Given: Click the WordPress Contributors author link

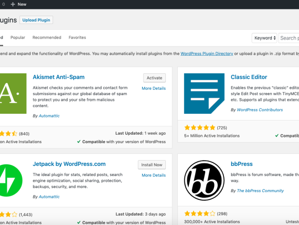Looking at the screenshot, I should pos(260,110).
